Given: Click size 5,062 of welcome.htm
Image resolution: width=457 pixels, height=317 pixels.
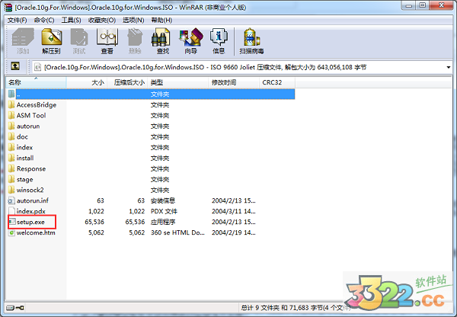Looking at the screenshot, I should pos(96,232).
